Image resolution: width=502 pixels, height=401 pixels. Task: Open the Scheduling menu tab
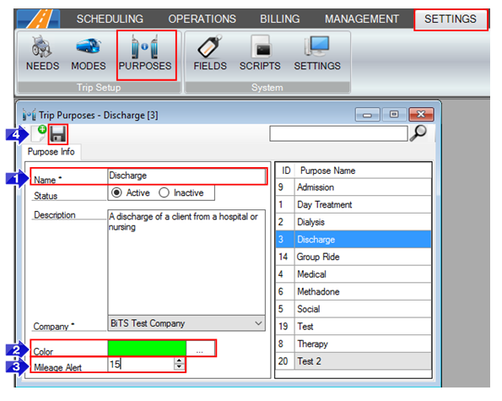point(110,19)
